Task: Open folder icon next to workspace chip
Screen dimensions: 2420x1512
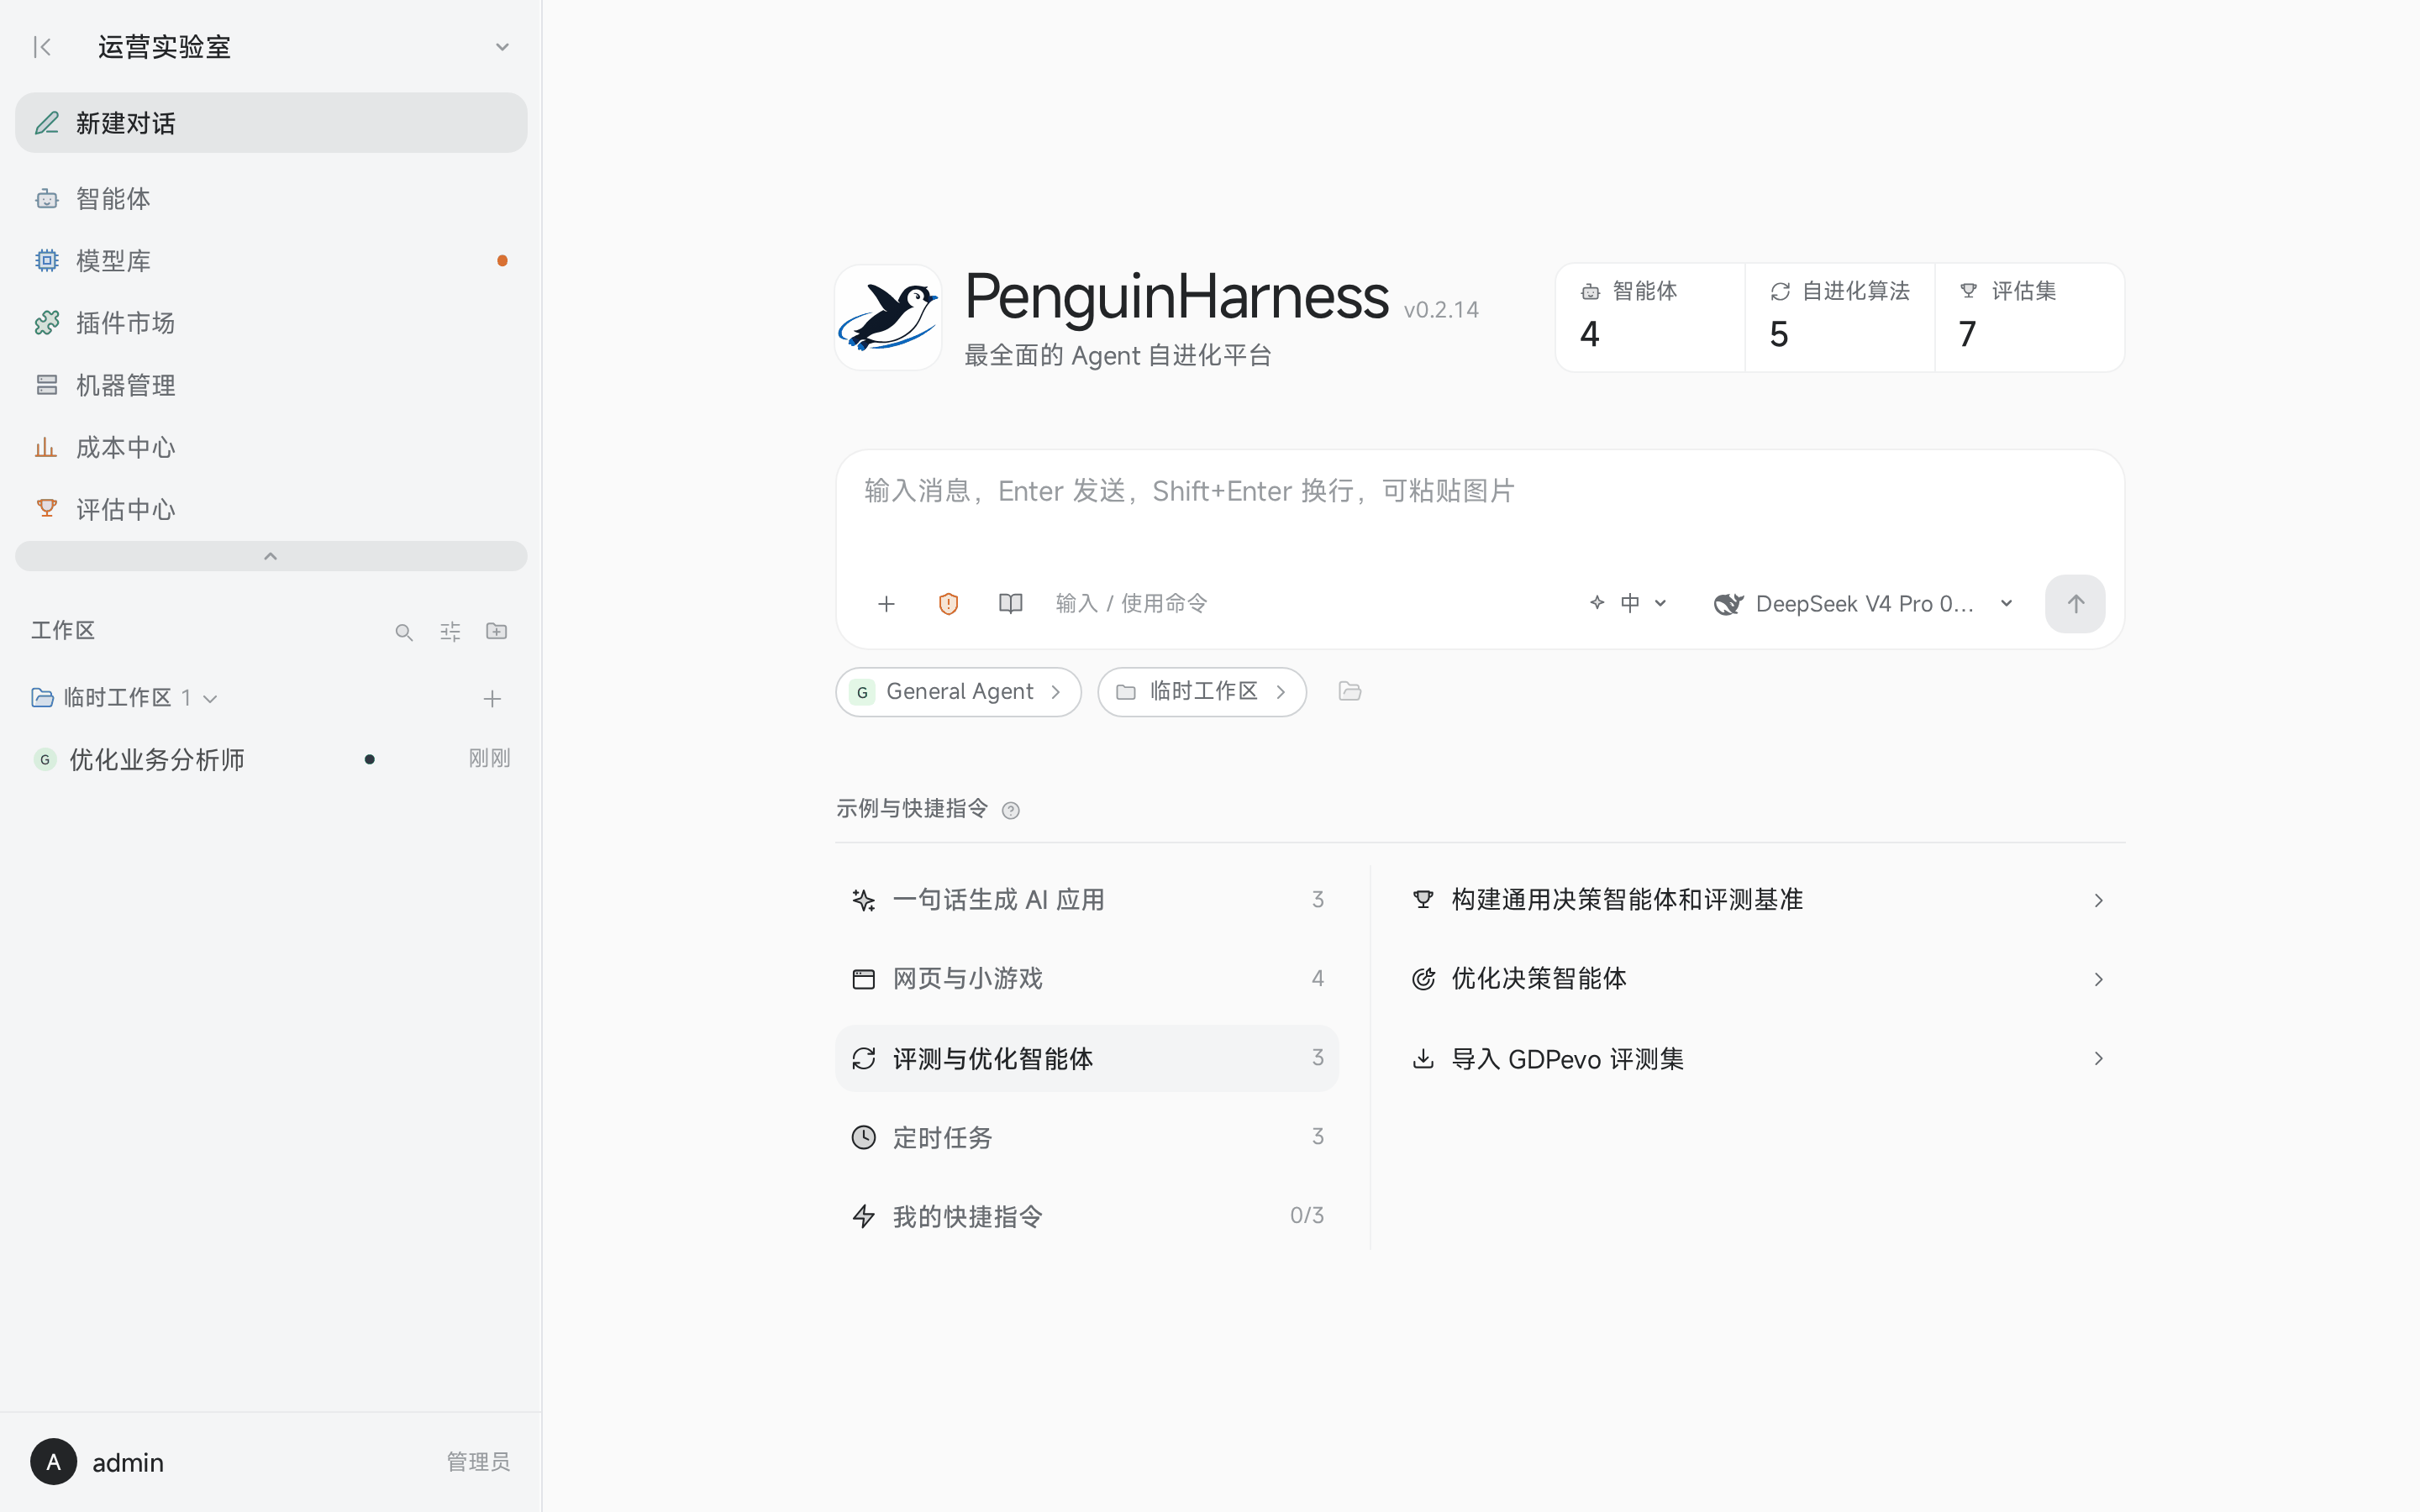Action: pos(1350,692)
